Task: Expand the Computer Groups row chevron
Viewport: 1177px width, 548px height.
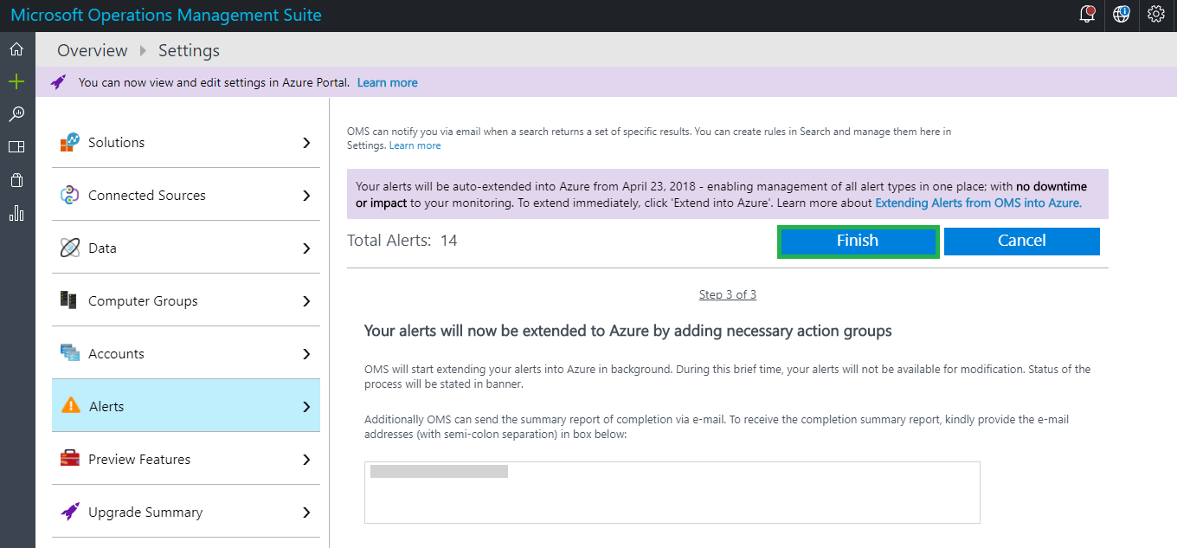Action: click(x=306, y=301)
